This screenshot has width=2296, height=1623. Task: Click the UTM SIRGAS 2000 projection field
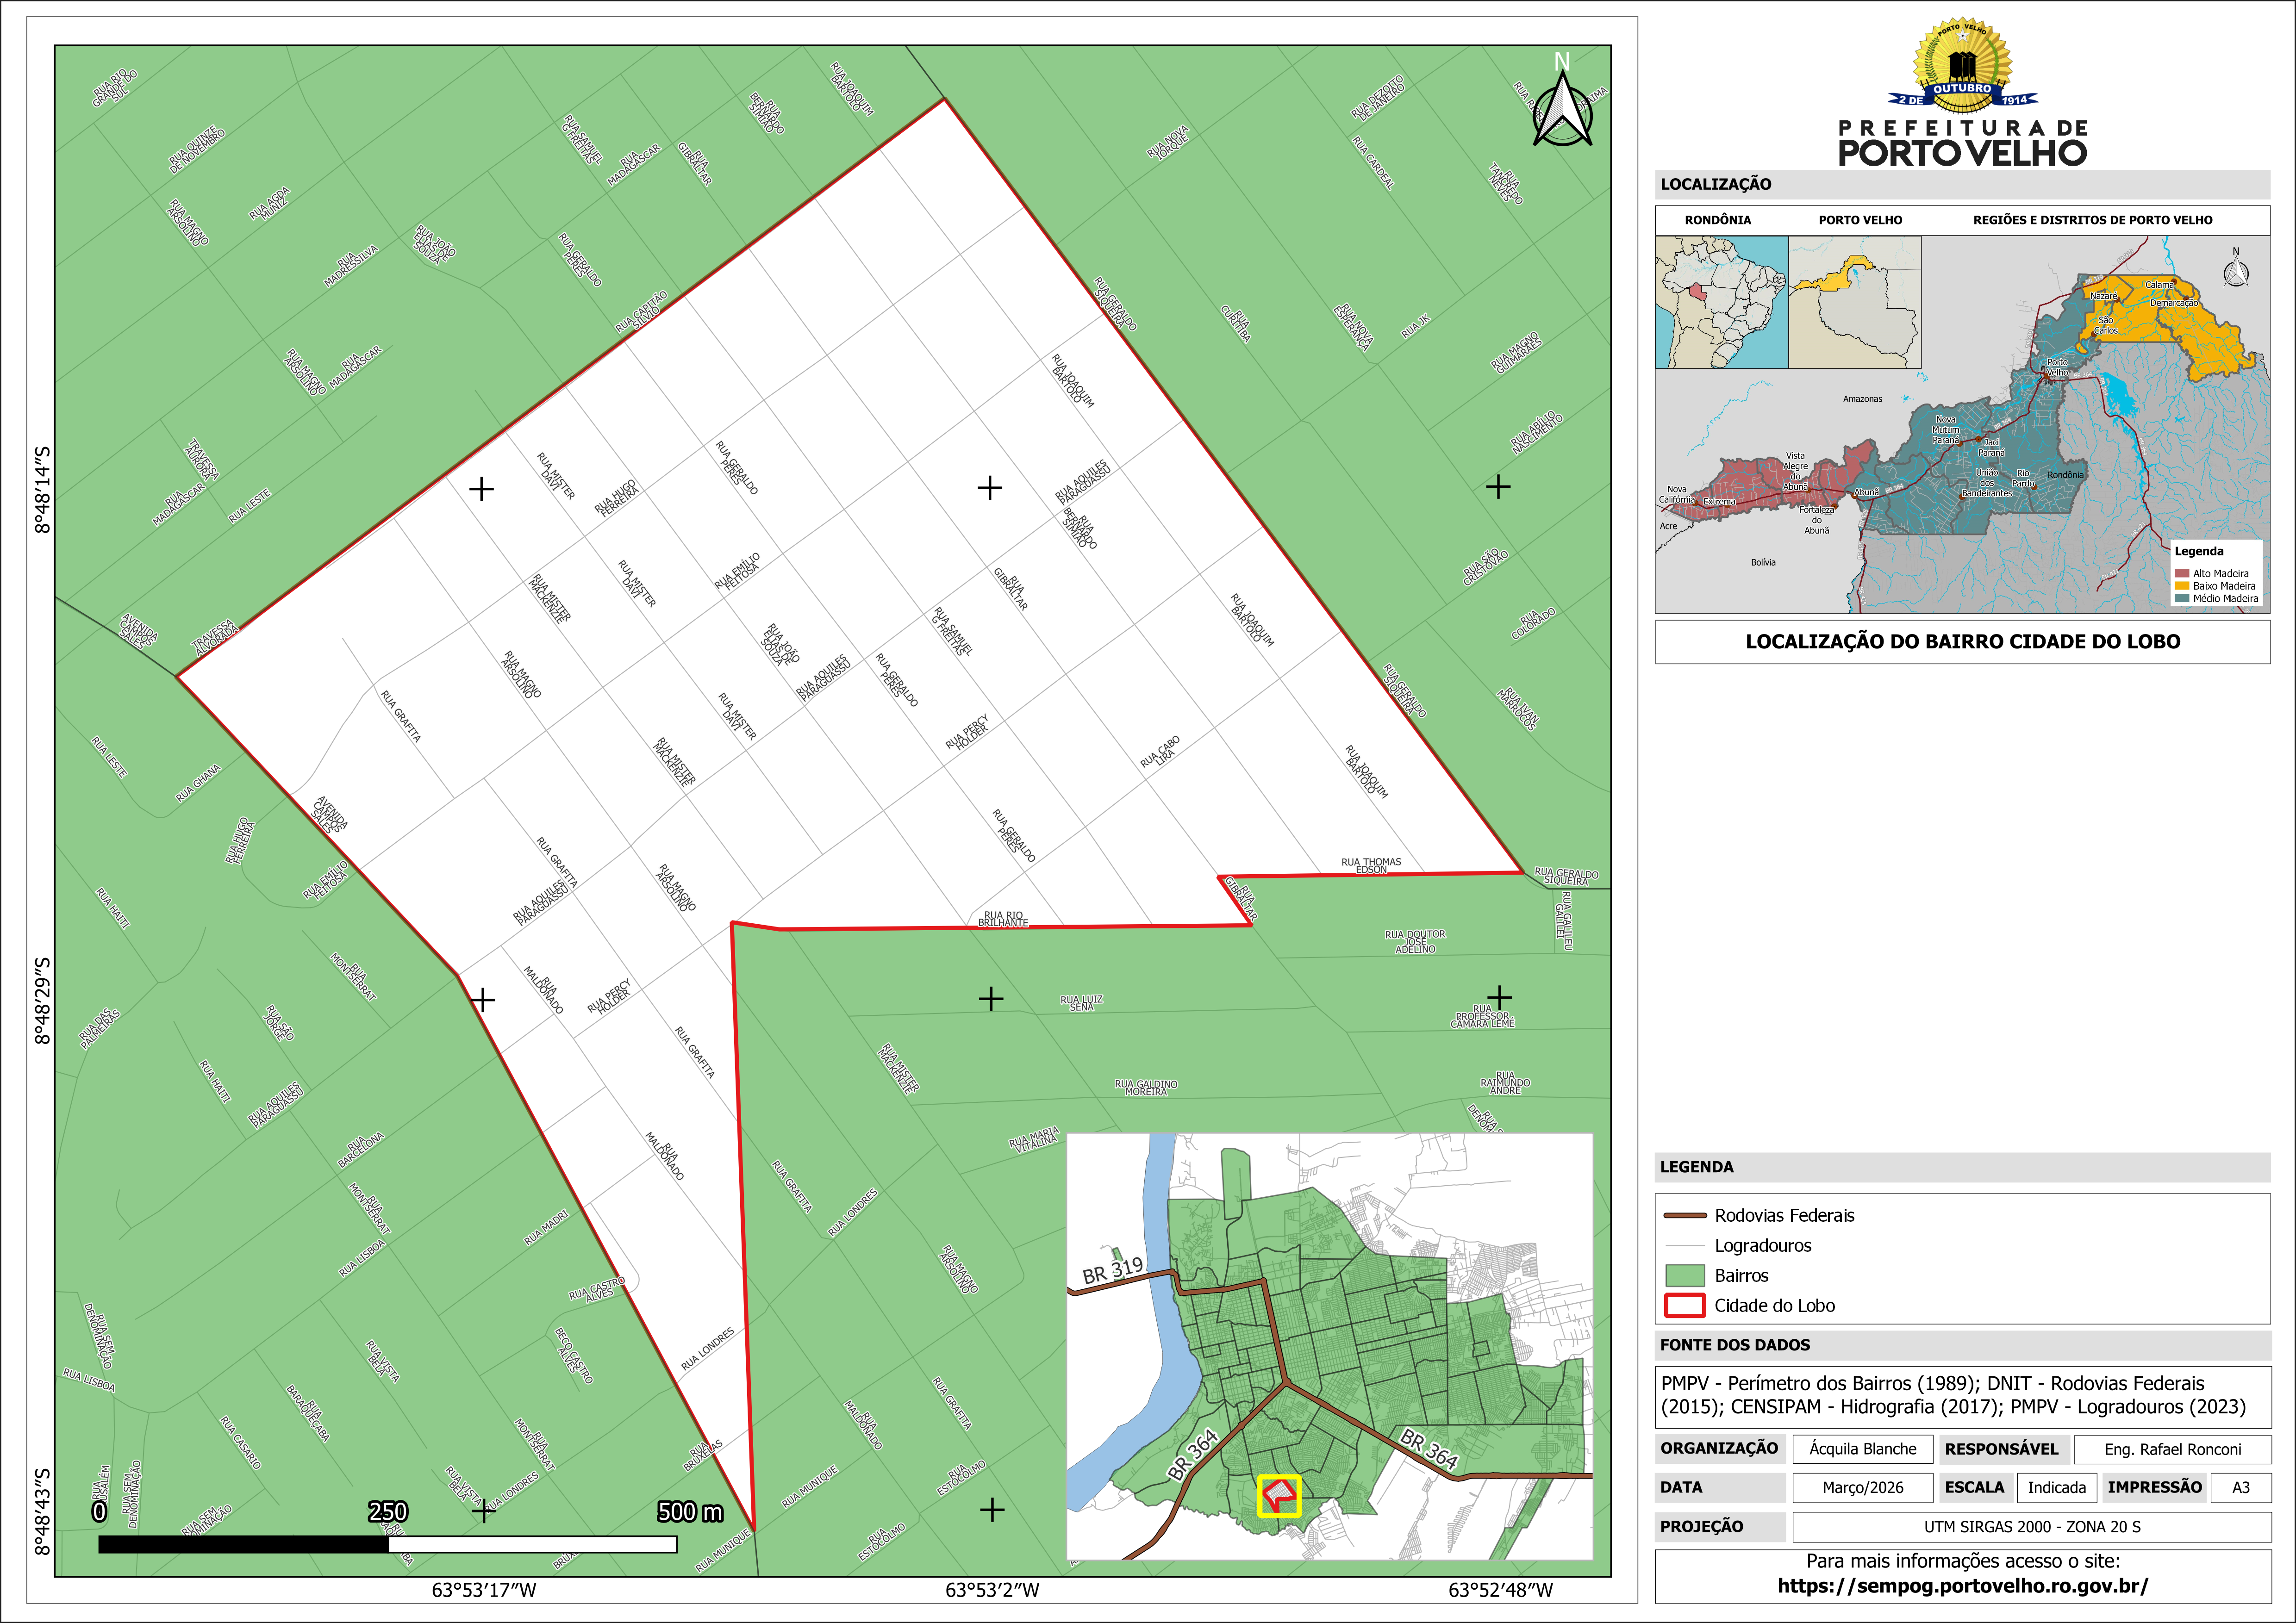point(2031,1527)
